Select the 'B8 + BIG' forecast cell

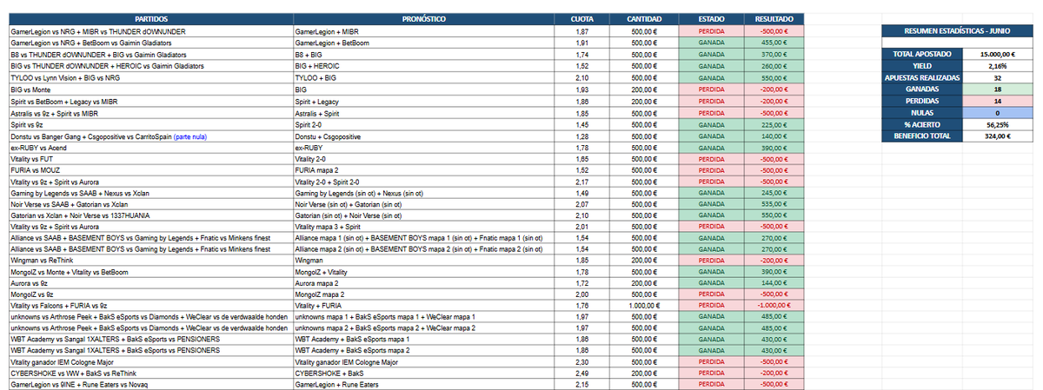click(425, 54)
